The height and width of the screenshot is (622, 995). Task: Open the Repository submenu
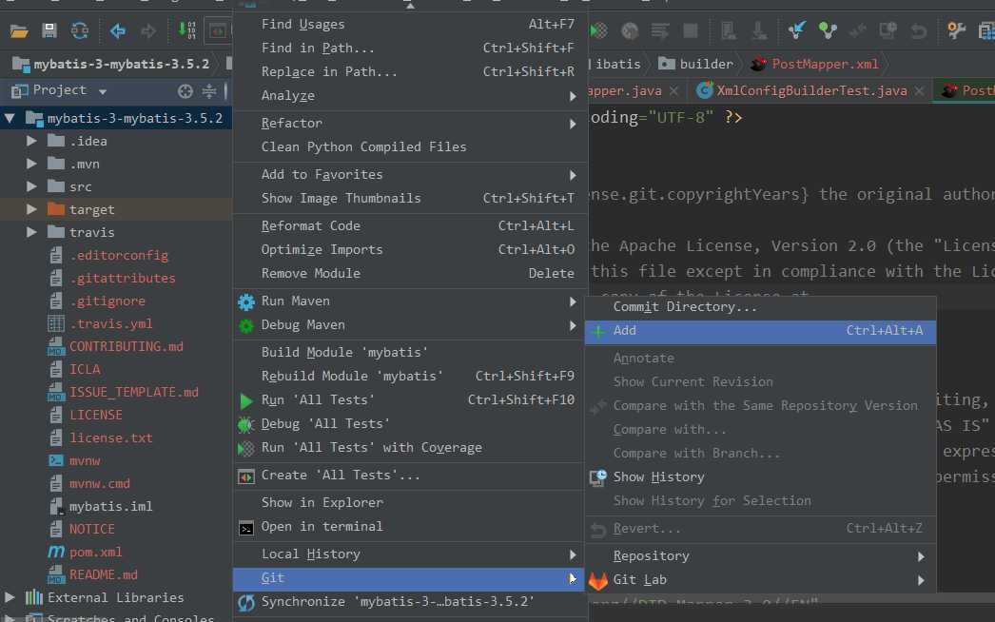(760, 556)
